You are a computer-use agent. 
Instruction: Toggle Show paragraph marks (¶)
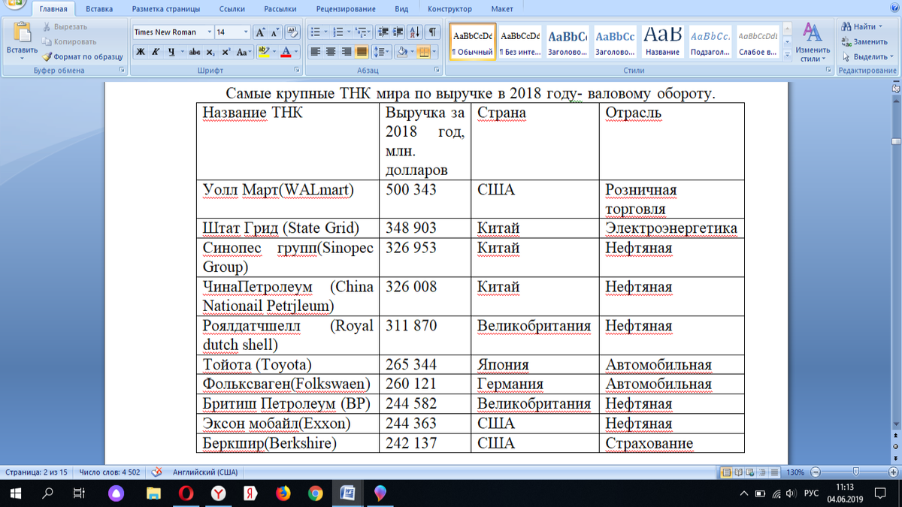pyautogui.click(x=433, y=32)
